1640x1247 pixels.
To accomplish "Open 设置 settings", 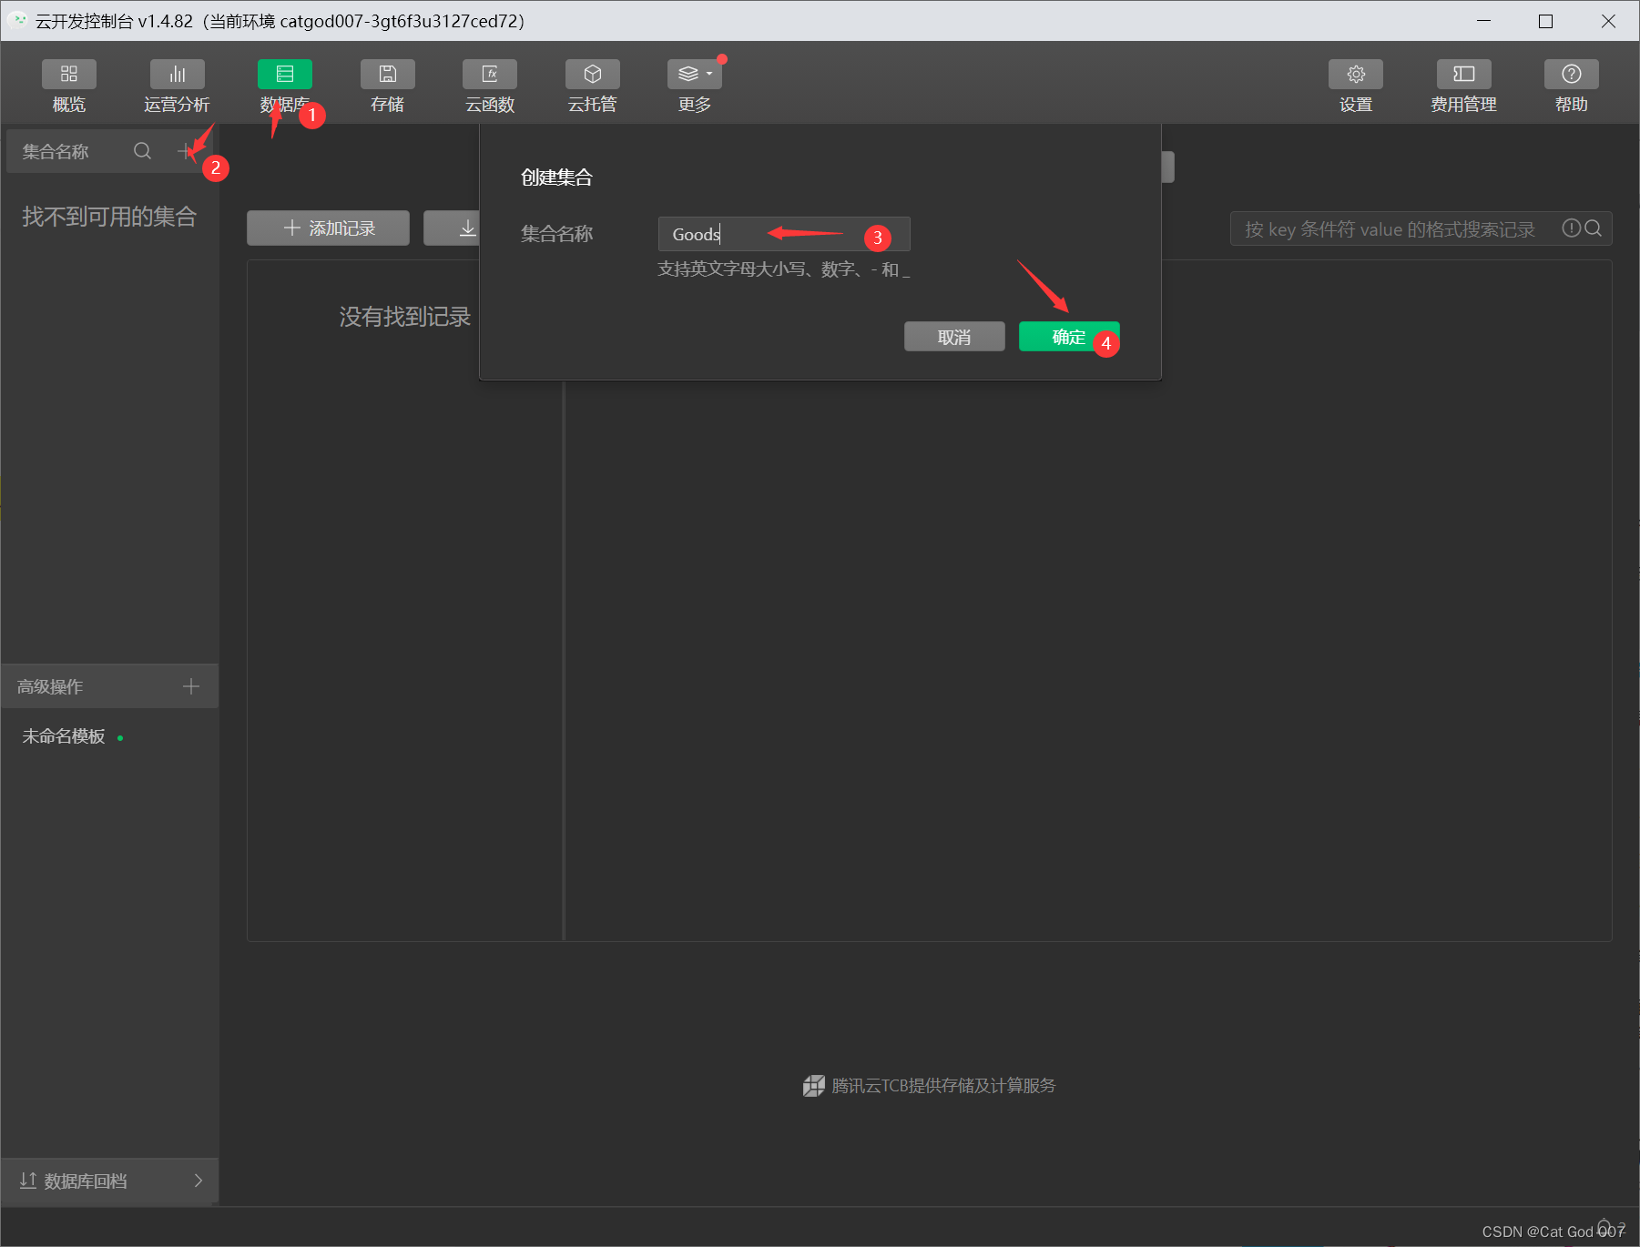I will 1356,86.
